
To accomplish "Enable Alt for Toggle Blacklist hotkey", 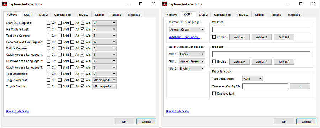I will click(x=72, y=86).
